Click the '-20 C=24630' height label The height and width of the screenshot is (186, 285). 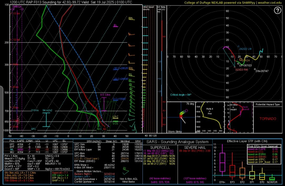click(121, 79)
